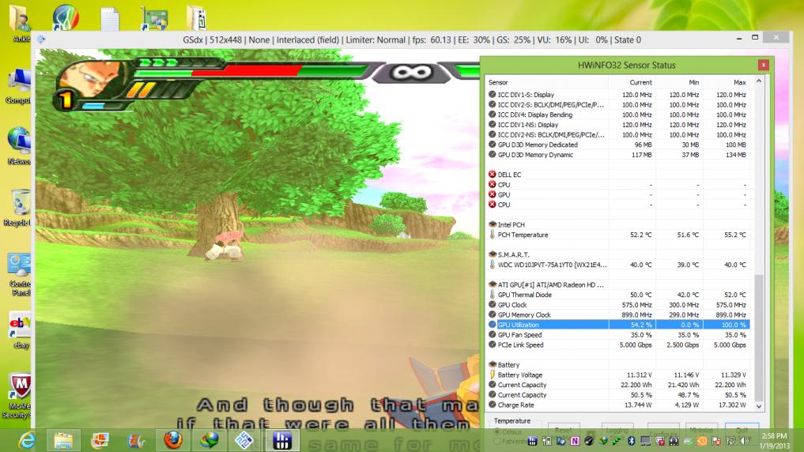Click the sensor list scrollbar thumb
Image resolution: width=804 pixels, height=452 pixels.
click(759, 338)
